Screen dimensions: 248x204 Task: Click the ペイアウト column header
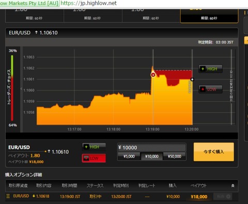[198, 185]
